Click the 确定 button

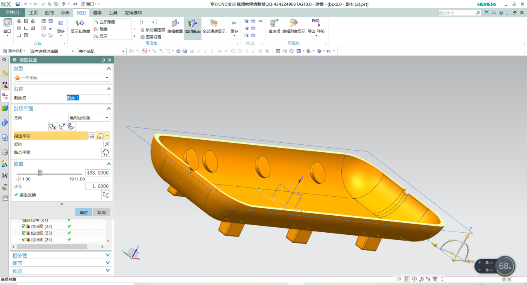pyautogui.click(x=83, y=212)
